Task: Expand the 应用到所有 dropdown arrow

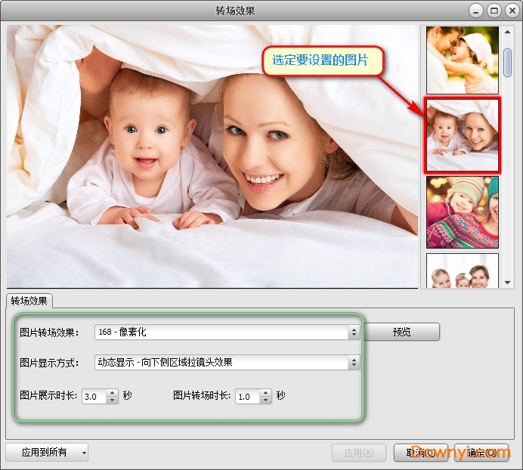Action: point(84,453)
